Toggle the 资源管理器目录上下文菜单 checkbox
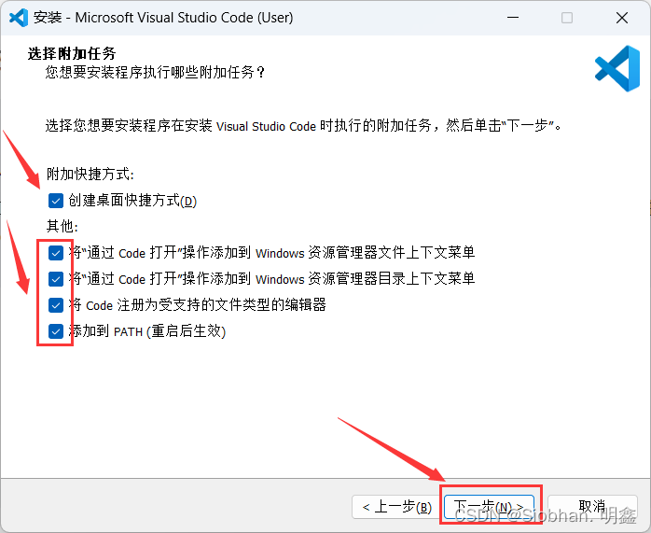The width and height of the screenshot is (651, 533). click(x=56, y=279)
